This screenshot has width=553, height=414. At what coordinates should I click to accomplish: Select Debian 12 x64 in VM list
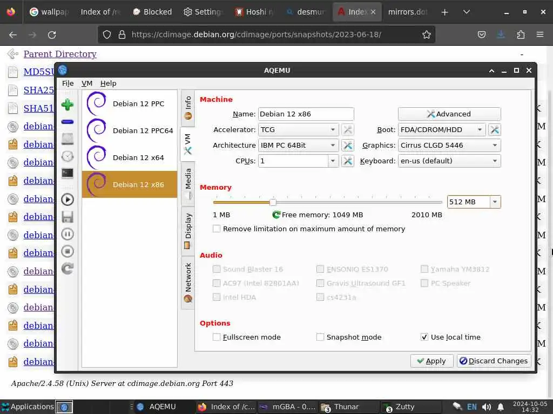pos(130,158)
